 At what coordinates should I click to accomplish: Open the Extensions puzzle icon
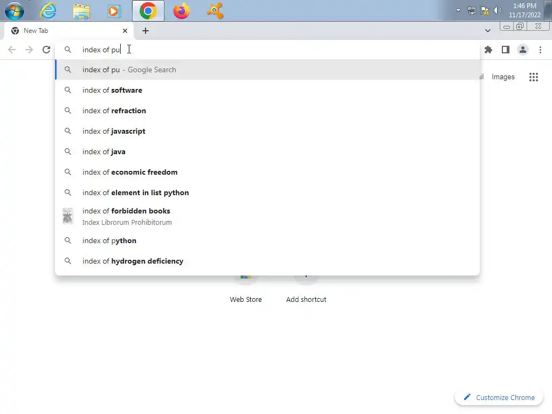click(x=488, y=50)
